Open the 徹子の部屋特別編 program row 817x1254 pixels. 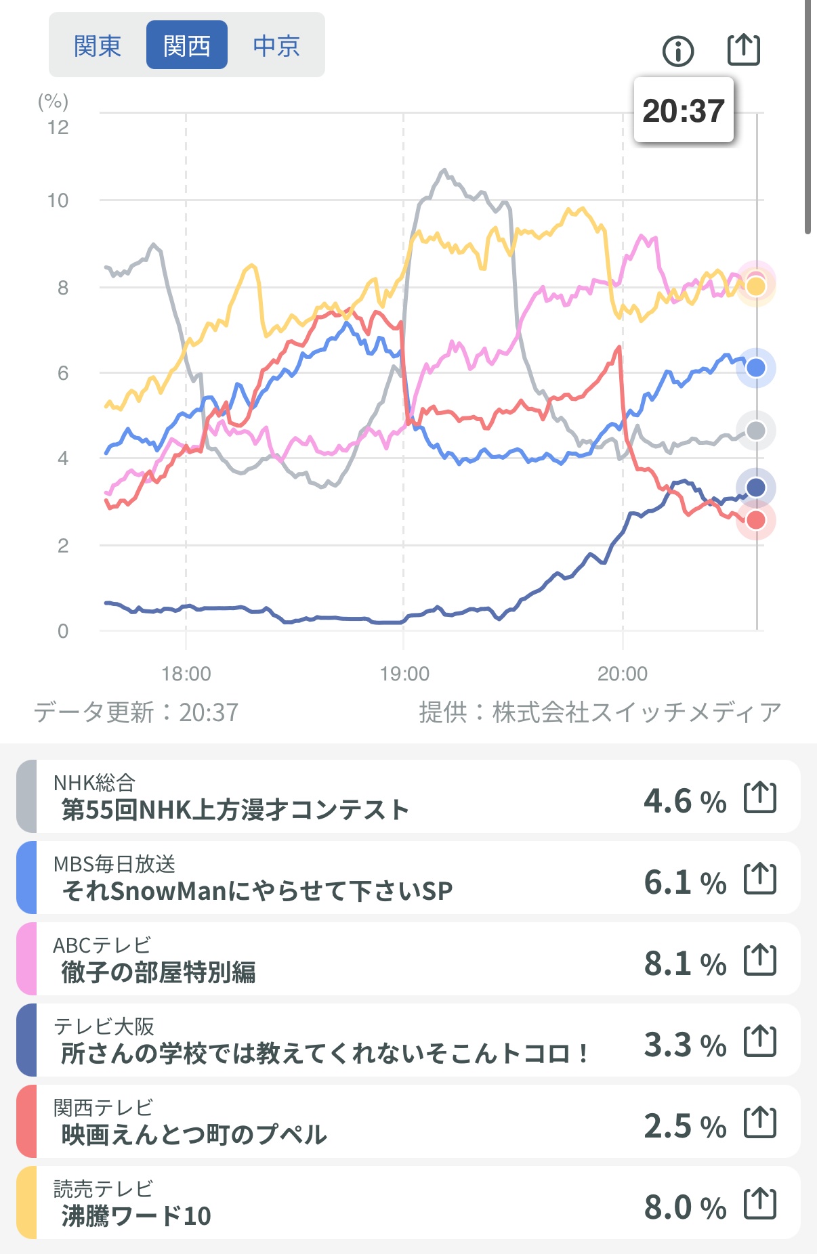[339, 959]
